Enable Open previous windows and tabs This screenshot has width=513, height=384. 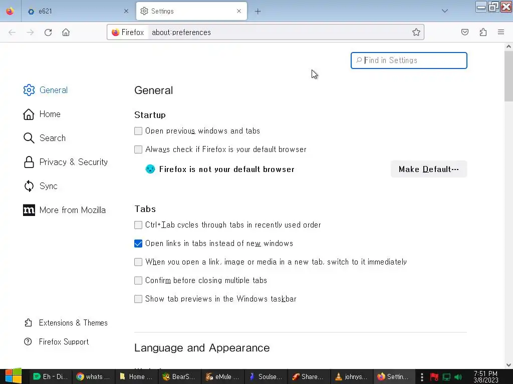[138, 131]
